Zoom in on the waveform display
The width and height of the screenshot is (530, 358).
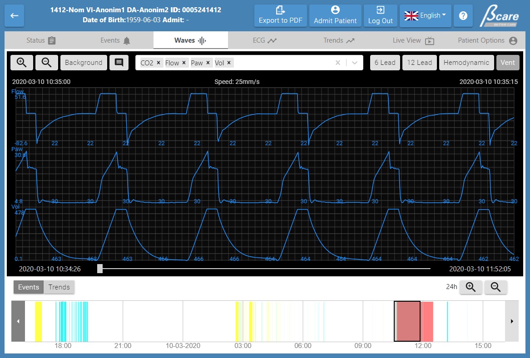coord(22,63)
